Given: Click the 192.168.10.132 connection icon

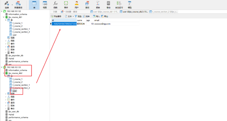Looking at the screenshot, I should [x=4, y=11].
